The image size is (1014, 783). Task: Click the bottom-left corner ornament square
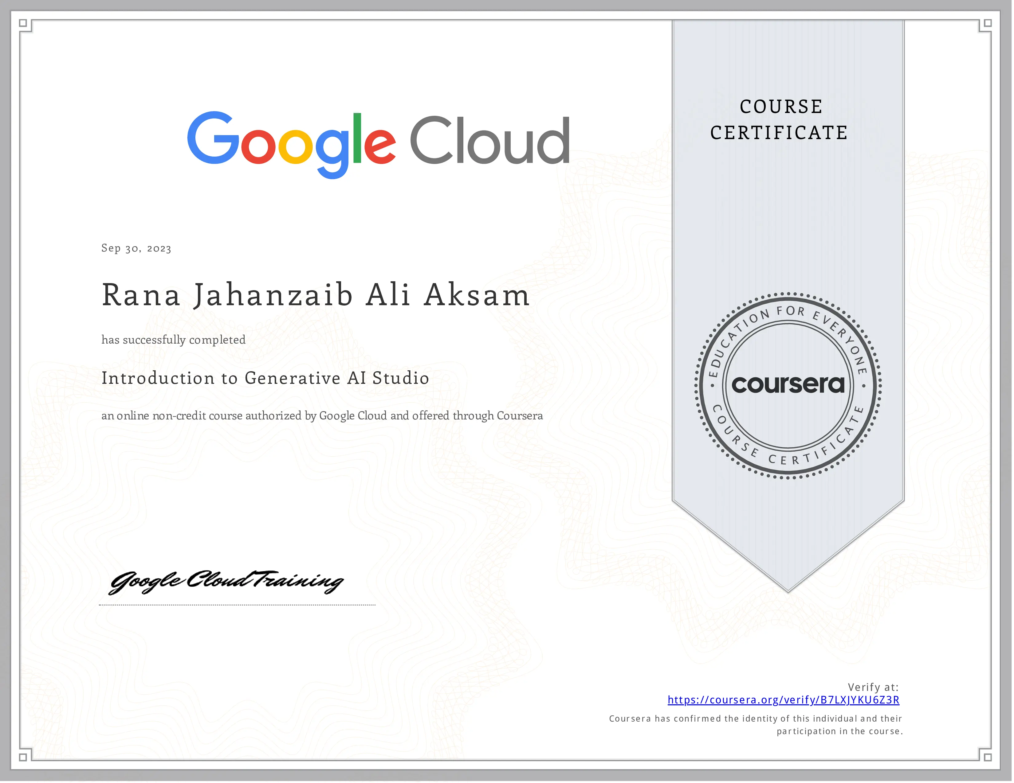tap(23, 757)
